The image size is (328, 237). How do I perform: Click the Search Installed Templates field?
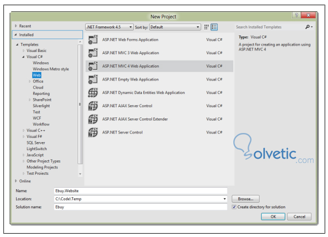(x=270, y=27)
